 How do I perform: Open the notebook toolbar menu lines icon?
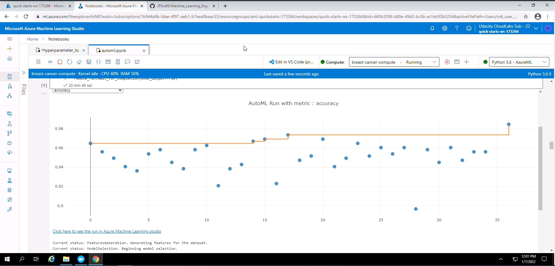[38, 62]
